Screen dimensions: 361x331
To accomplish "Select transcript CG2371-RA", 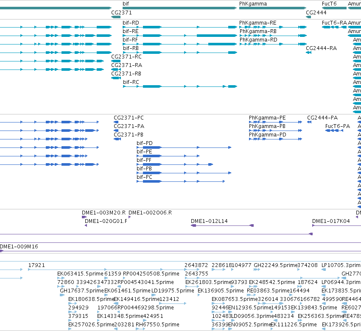I will [116, 70].
